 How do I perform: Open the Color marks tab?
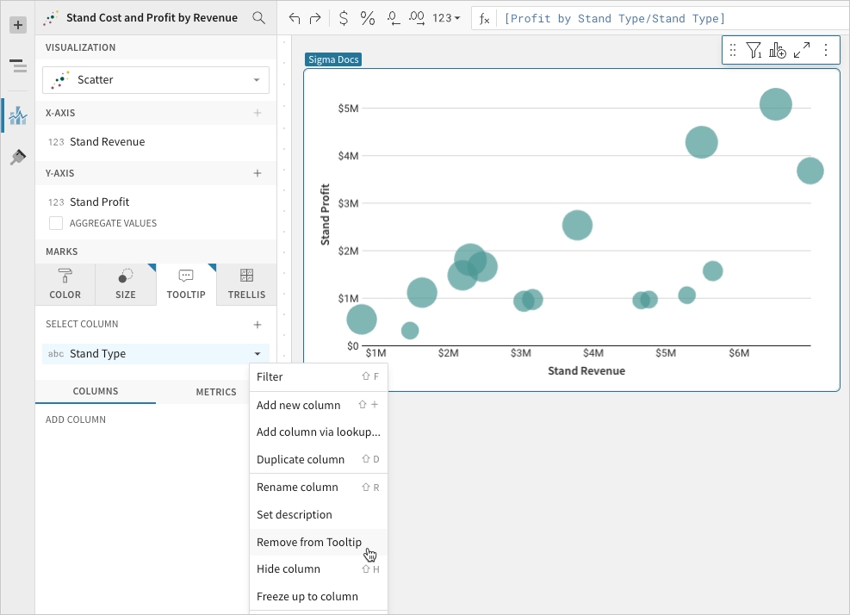(x=65, y=284)
